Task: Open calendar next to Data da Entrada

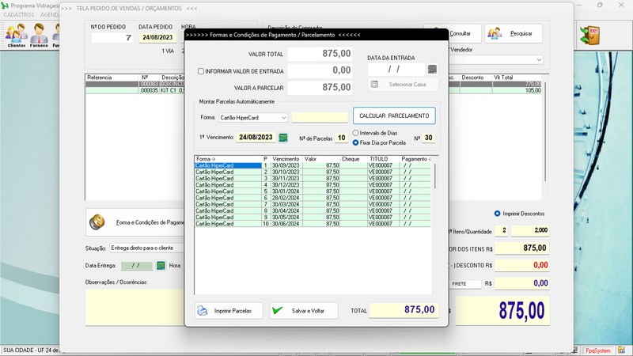Action: (x=431, y=70)
